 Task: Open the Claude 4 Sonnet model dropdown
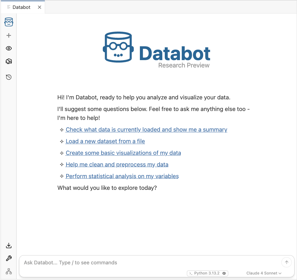click(x=262, y=273)
